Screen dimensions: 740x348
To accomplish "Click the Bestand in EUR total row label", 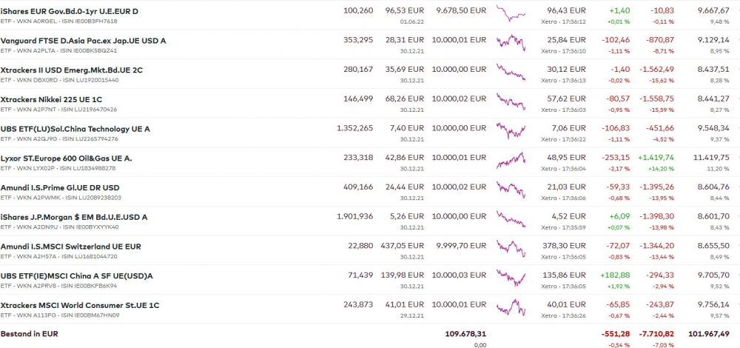I will pos(28,334).
